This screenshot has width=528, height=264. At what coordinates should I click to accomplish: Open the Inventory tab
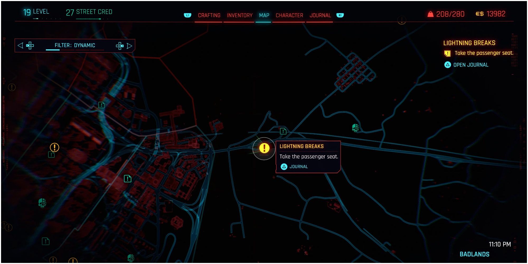click(240, 15)
